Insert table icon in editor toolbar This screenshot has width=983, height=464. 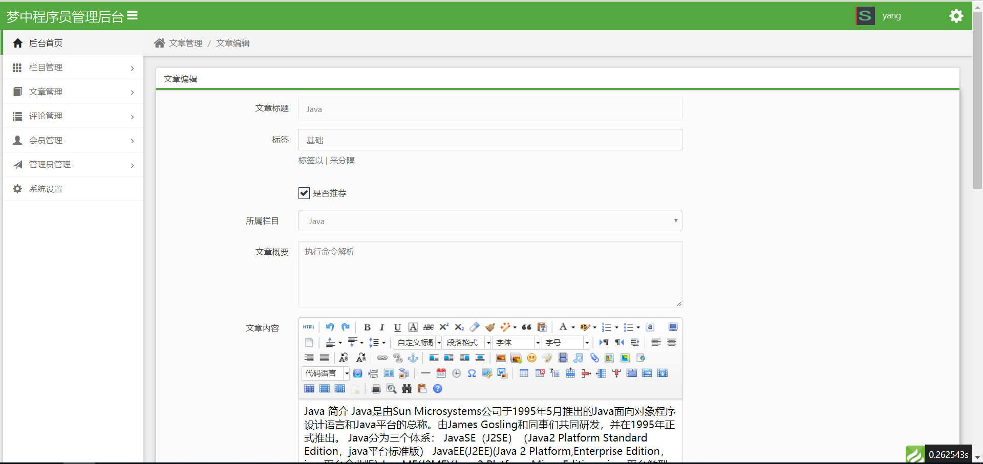point(524,373)
